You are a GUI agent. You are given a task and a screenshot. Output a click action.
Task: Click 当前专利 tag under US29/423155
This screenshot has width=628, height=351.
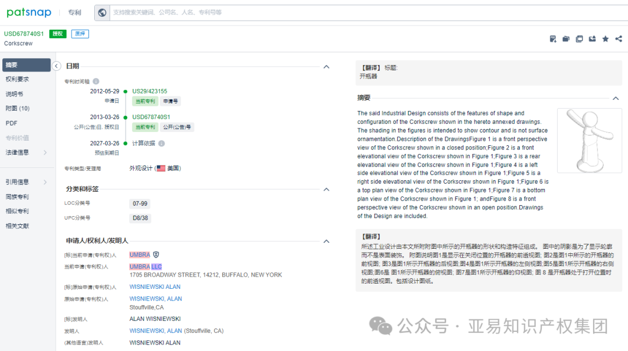pos(145,101)
